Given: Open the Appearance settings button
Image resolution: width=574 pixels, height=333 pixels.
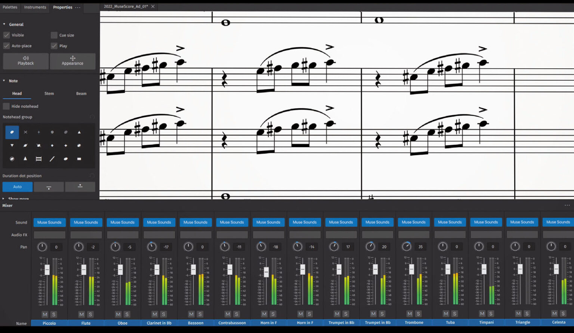Looking at the screenshot, I should pyautogui.click(x=72, y=61).
